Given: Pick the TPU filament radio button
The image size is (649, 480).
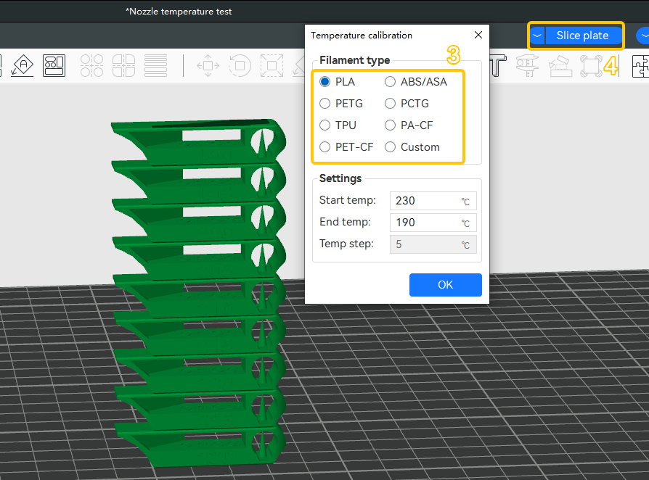Looking at the screenshot, I should 338,125.
